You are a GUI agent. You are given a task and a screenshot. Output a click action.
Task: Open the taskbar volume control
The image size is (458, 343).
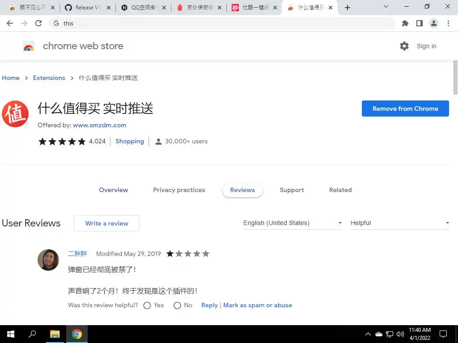coord(400,334)
